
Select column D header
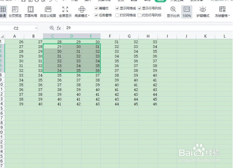pyautogui.click(x=72, y=36)
